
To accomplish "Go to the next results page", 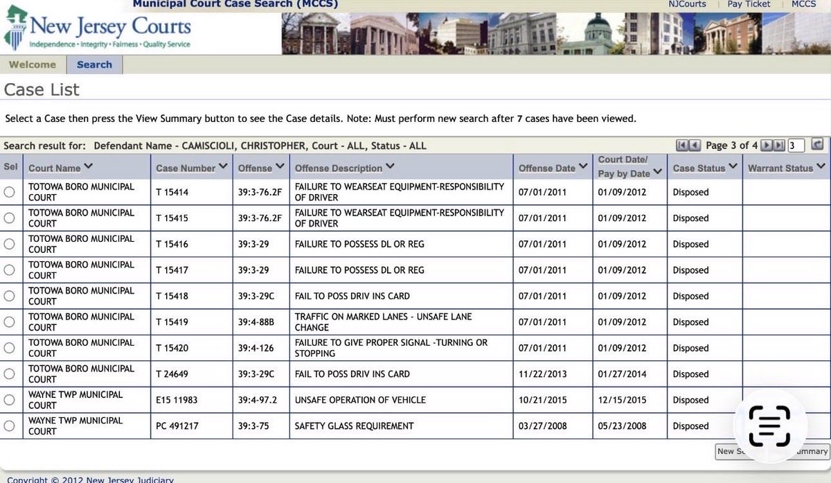I will point(767,145).
